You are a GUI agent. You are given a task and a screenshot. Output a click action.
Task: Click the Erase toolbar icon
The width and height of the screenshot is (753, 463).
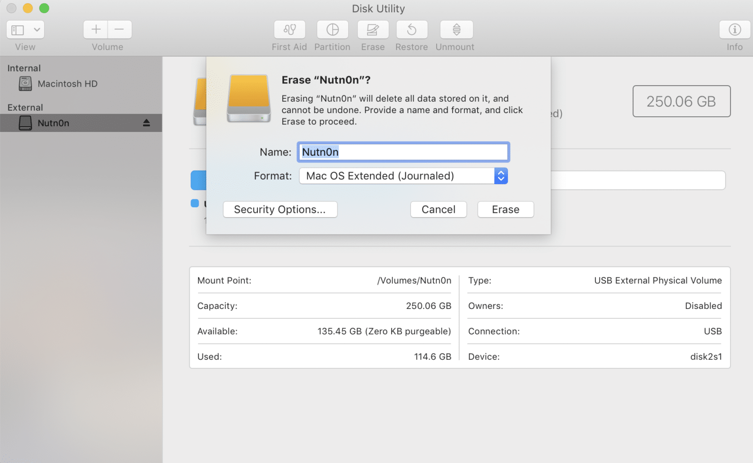pyautogui.click(x=373, y=30)
